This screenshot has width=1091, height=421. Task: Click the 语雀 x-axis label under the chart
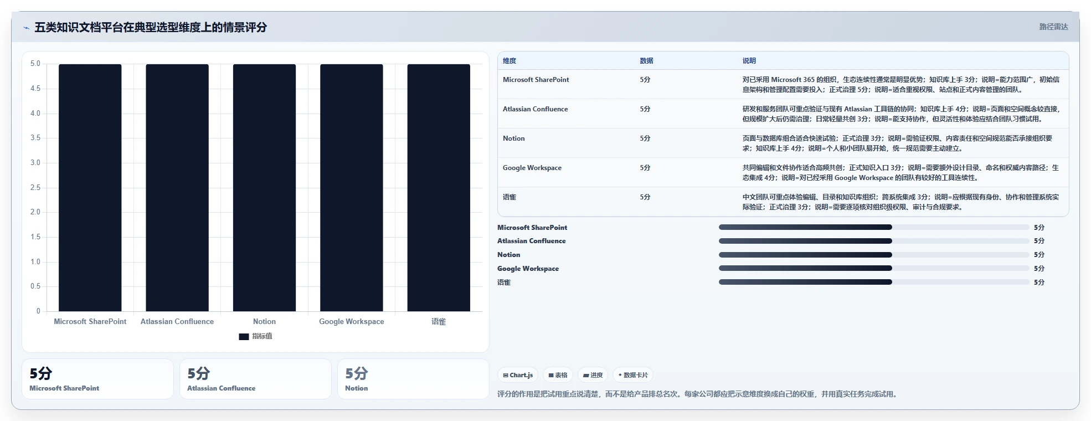point(439,321)
